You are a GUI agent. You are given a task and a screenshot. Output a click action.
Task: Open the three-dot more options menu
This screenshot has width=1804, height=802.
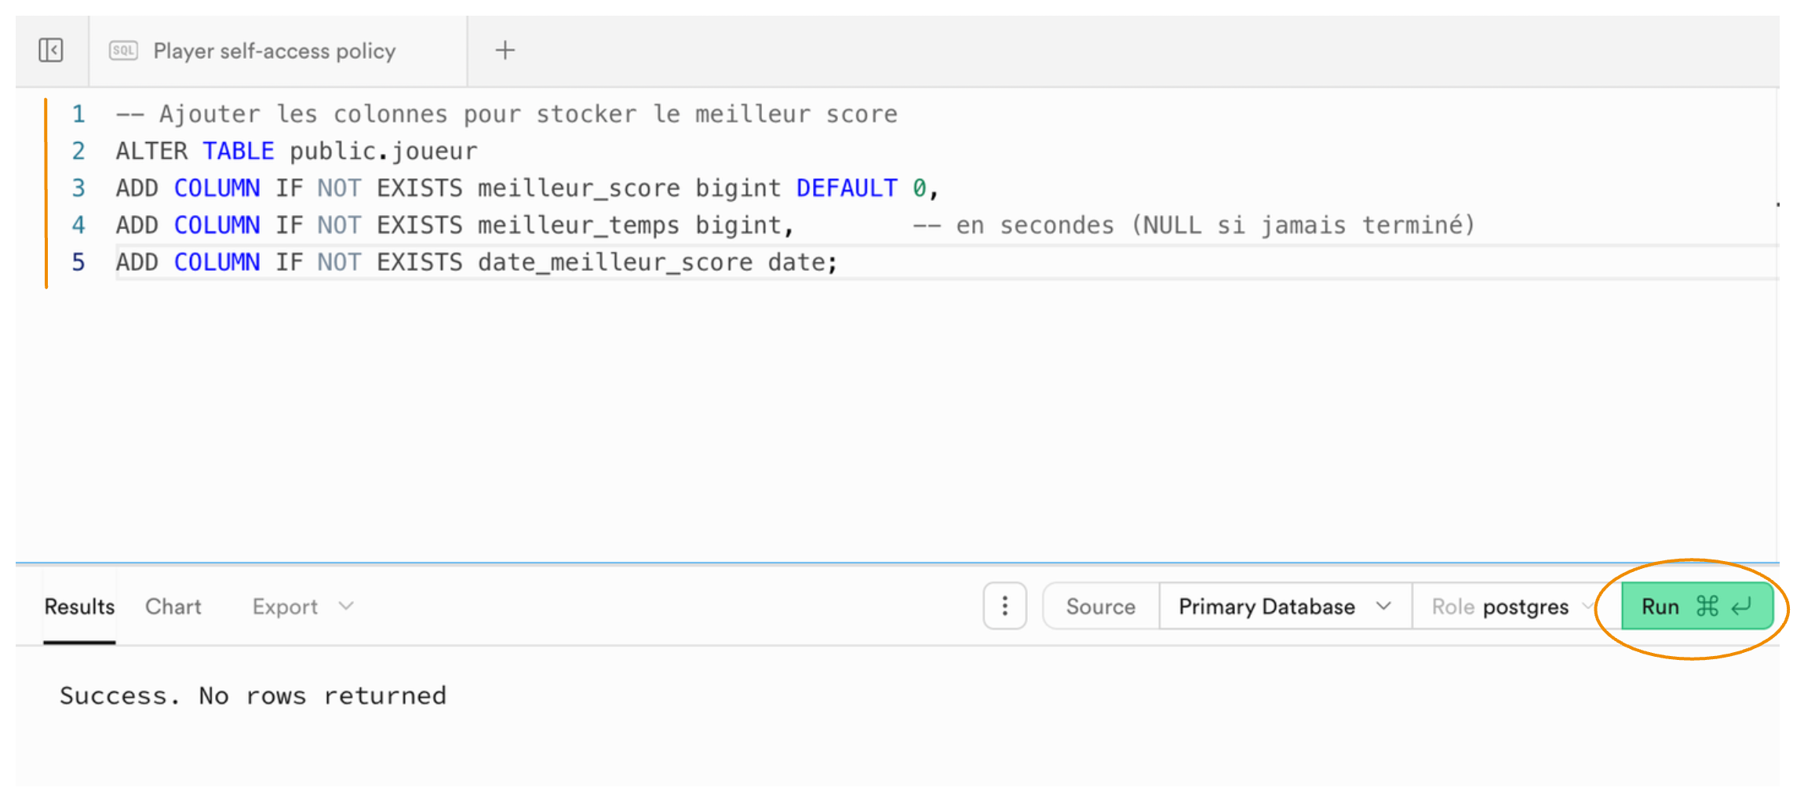tap(1004, 606)
